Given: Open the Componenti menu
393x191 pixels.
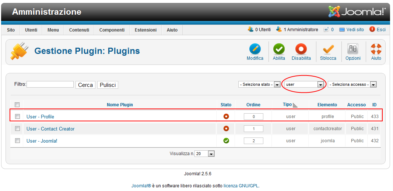Looking at the screenshot, I should (x=112, y=30).
